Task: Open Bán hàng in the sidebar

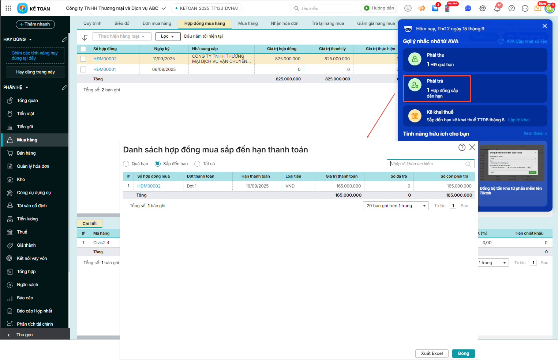Action: tap(26, 153)
